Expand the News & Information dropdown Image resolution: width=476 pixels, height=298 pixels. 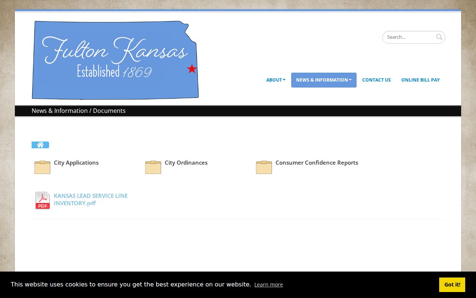pyautogui.click(x=324, y=80)
